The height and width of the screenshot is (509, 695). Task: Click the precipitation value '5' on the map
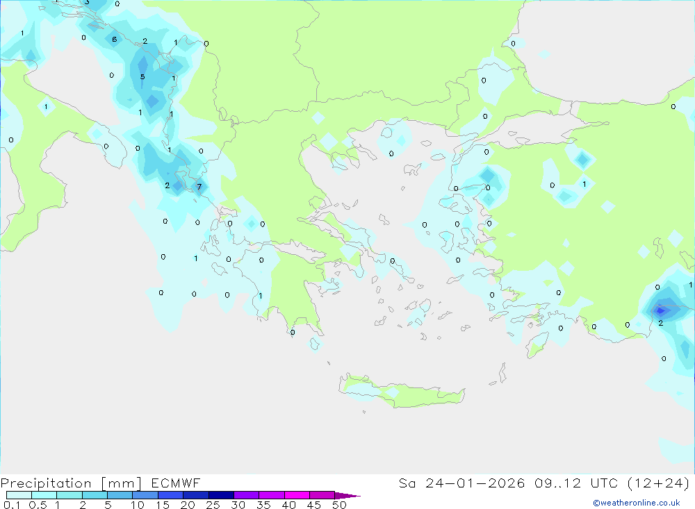pyautogui.click(x=142, y=77)
